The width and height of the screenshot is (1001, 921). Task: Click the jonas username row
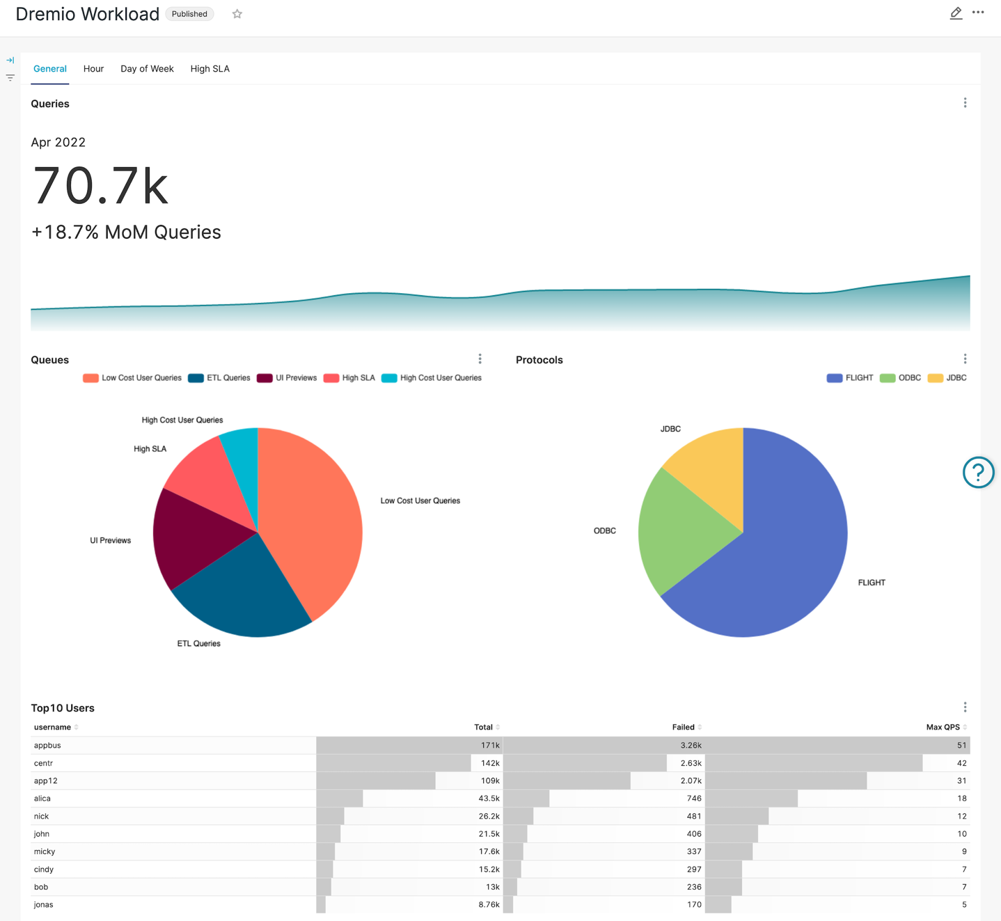(43, 905)
